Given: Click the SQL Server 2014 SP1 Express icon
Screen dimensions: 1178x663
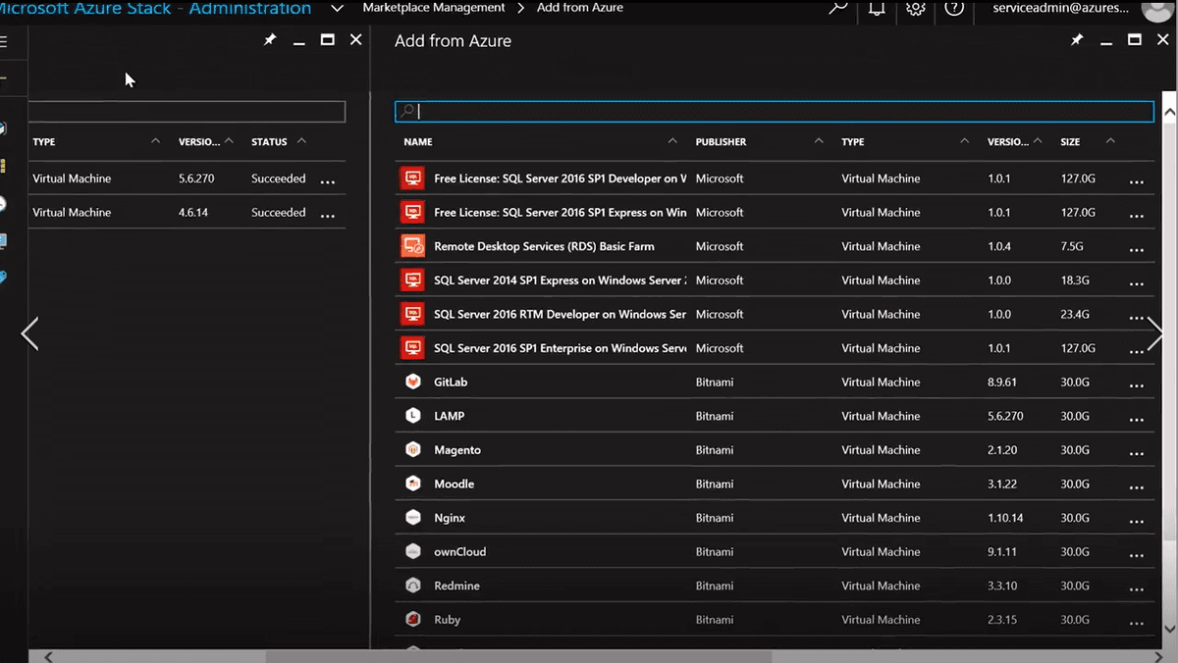Looking at the screenshot, I should point(412,280).
